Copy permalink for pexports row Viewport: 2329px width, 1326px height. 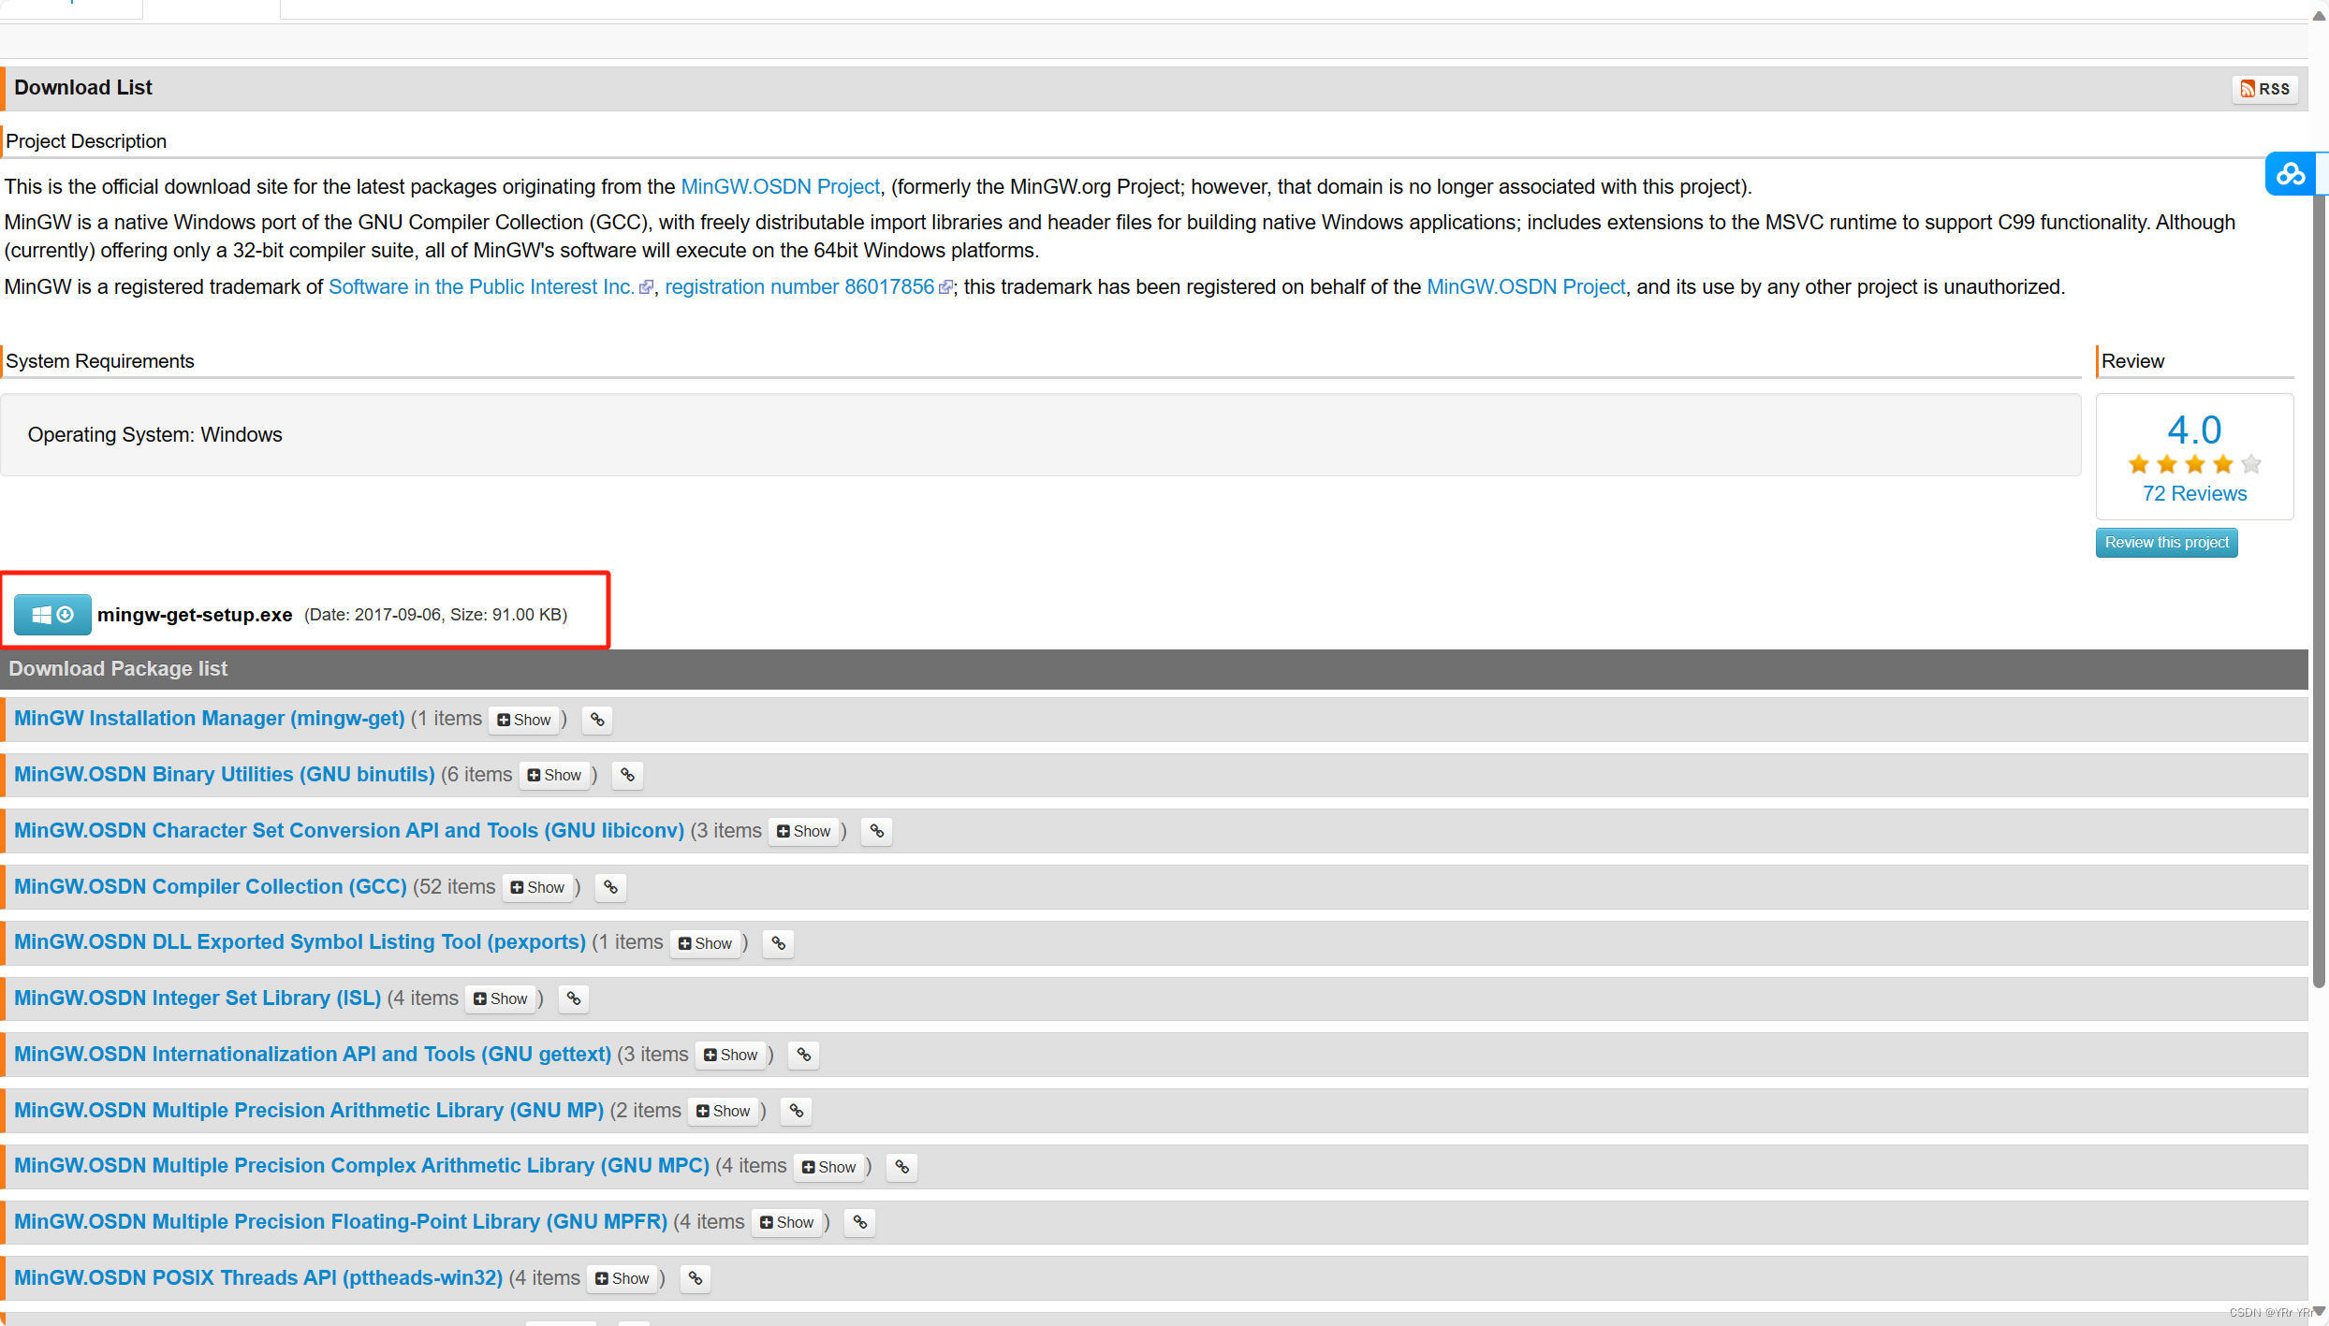tap(779, 943)
